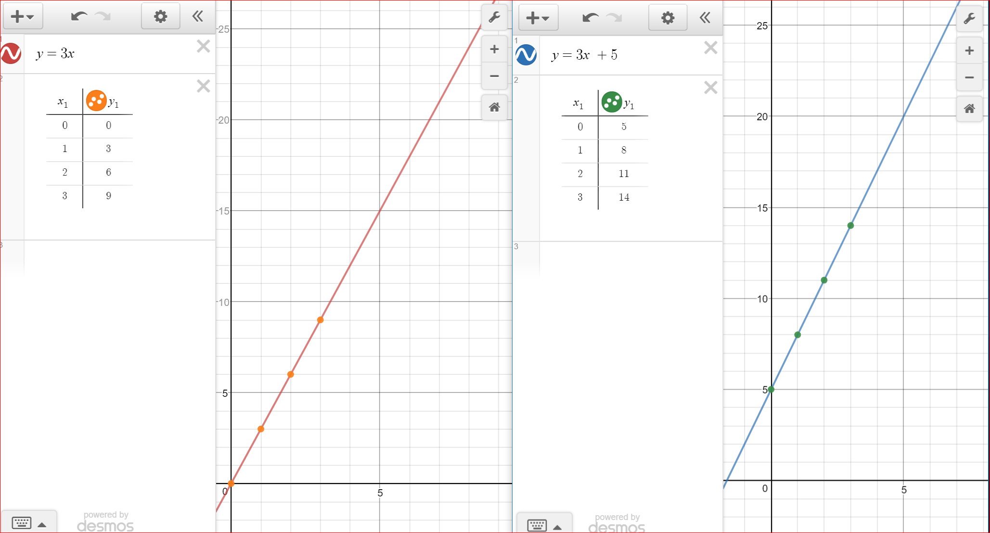Toggle the green table points icon
Viewport: 990px width, 533px height.
pos(612,102)
